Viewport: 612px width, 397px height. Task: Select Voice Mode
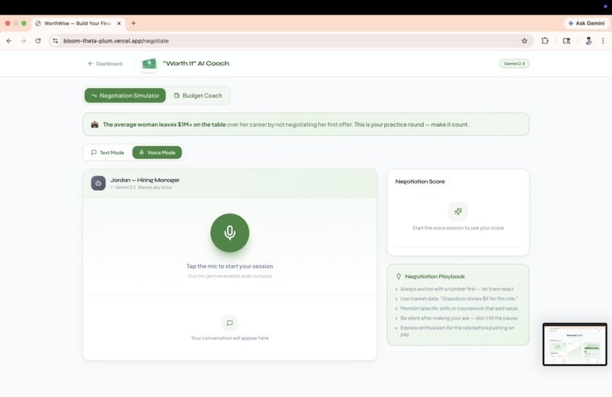coord(157,153)
